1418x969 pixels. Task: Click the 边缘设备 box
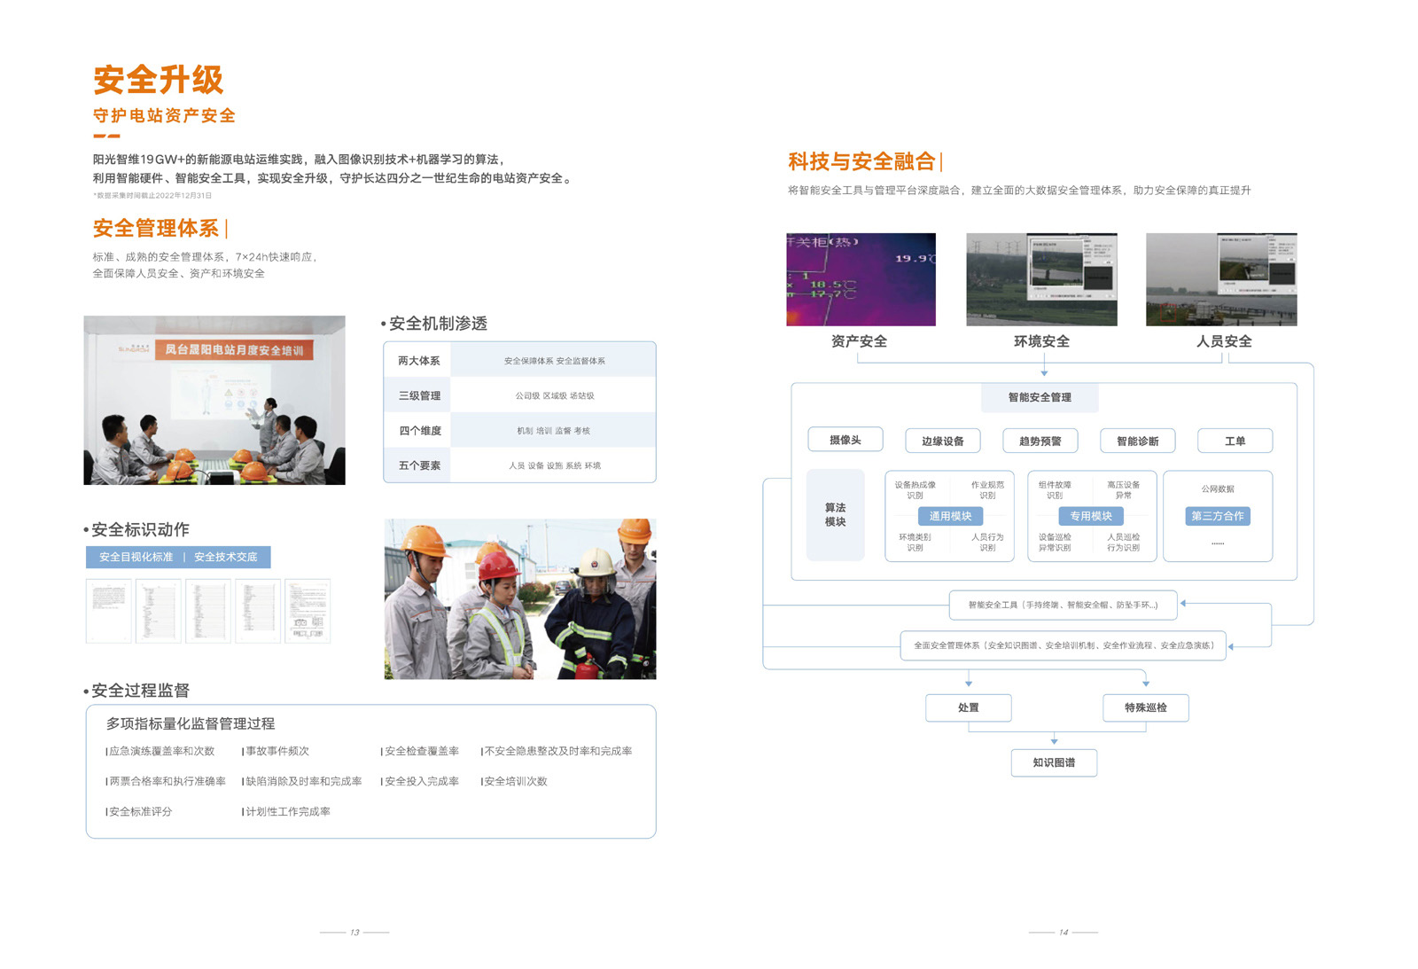click(943, 441)
